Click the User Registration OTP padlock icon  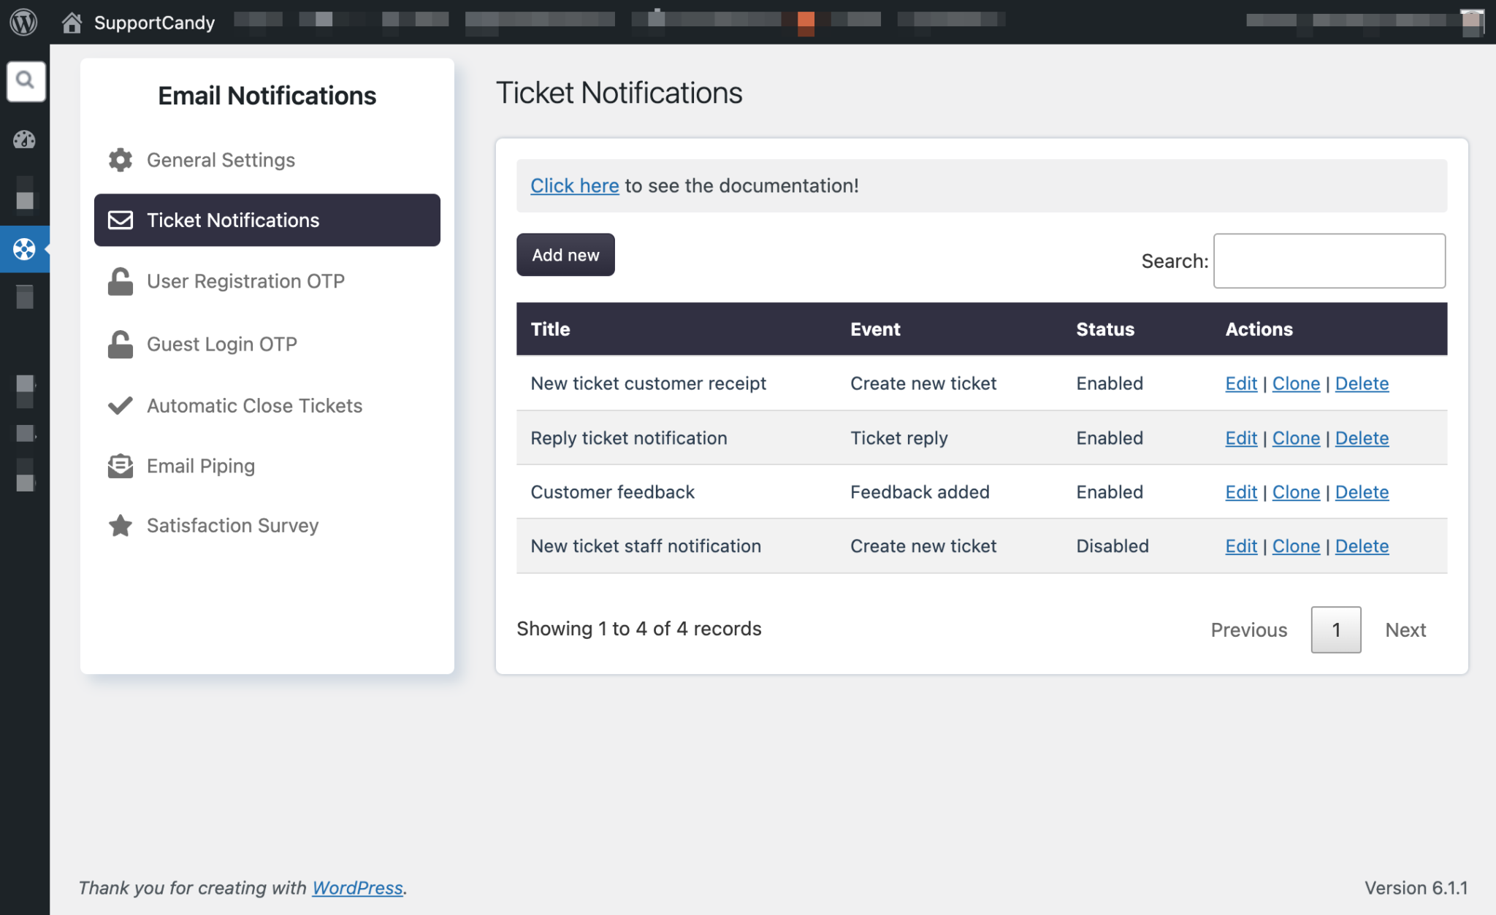[x=121, y=280]
